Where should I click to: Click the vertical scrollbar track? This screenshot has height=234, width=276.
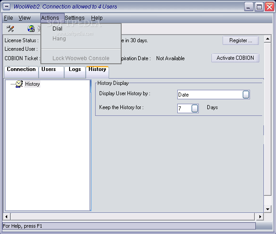click(267, 200)
